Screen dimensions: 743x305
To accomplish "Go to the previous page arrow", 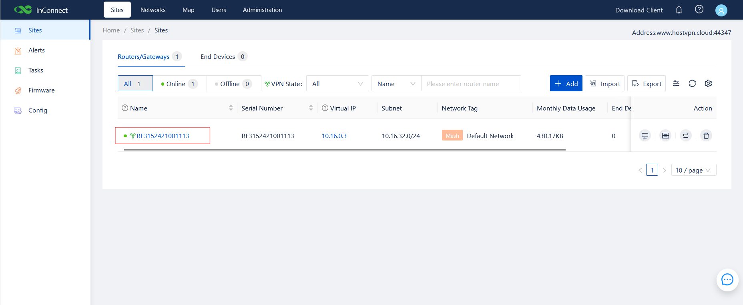I will pos(640,170).
